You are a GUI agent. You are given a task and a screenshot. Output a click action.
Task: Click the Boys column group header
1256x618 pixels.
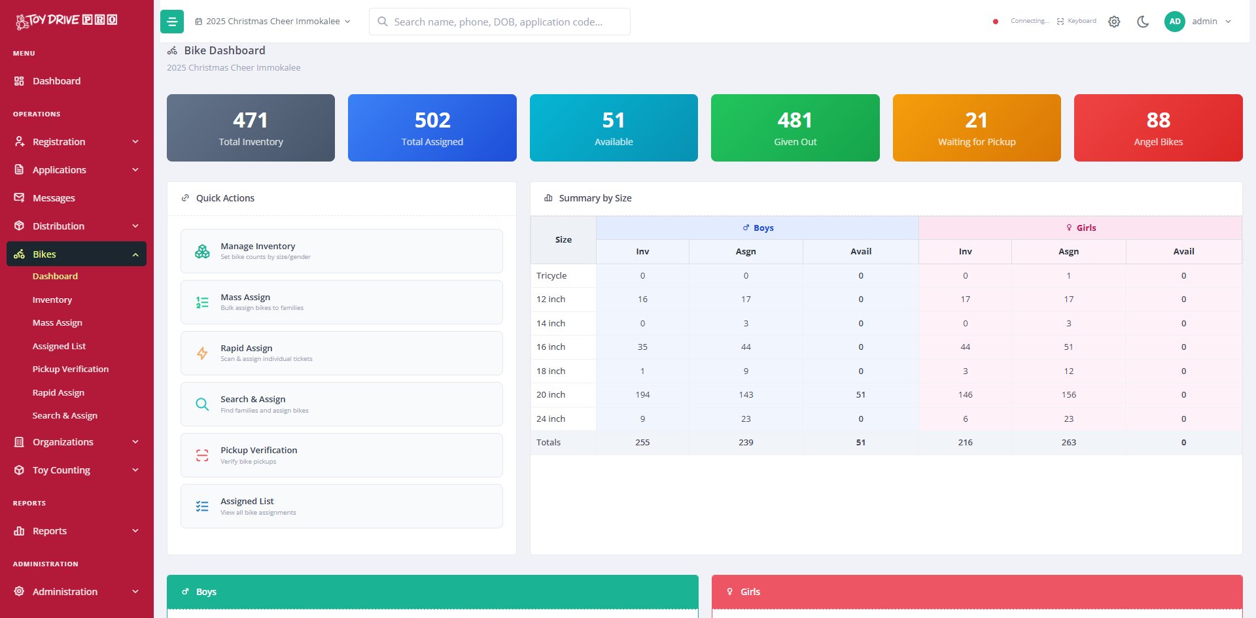tap(758, 228)
